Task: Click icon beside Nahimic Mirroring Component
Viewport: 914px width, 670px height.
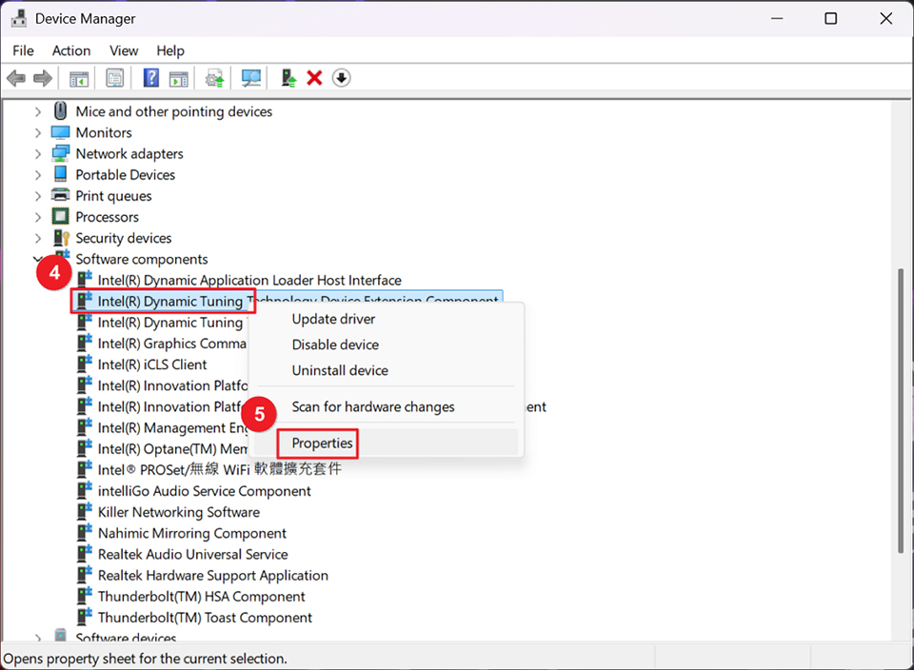Action: tap(85, 532)
